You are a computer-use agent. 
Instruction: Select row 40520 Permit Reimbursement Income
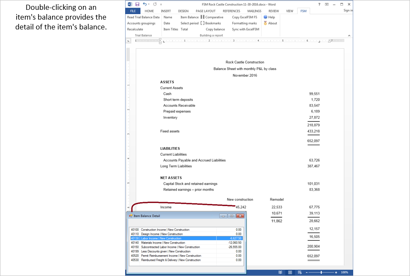(x=186, y=256)
